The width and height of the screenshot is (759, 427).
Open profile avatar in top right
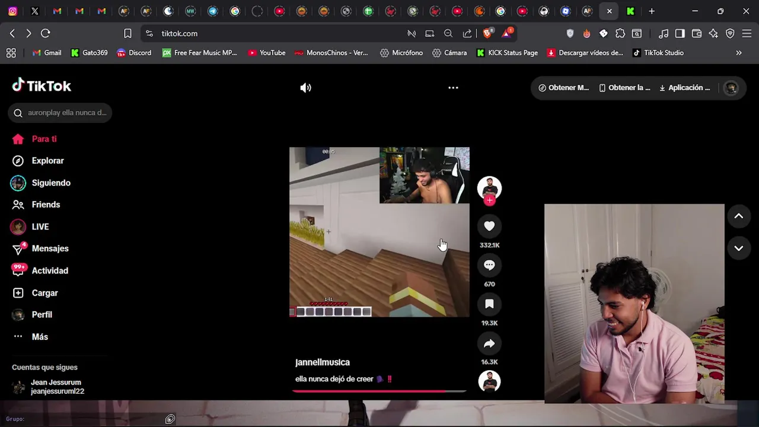731,88
